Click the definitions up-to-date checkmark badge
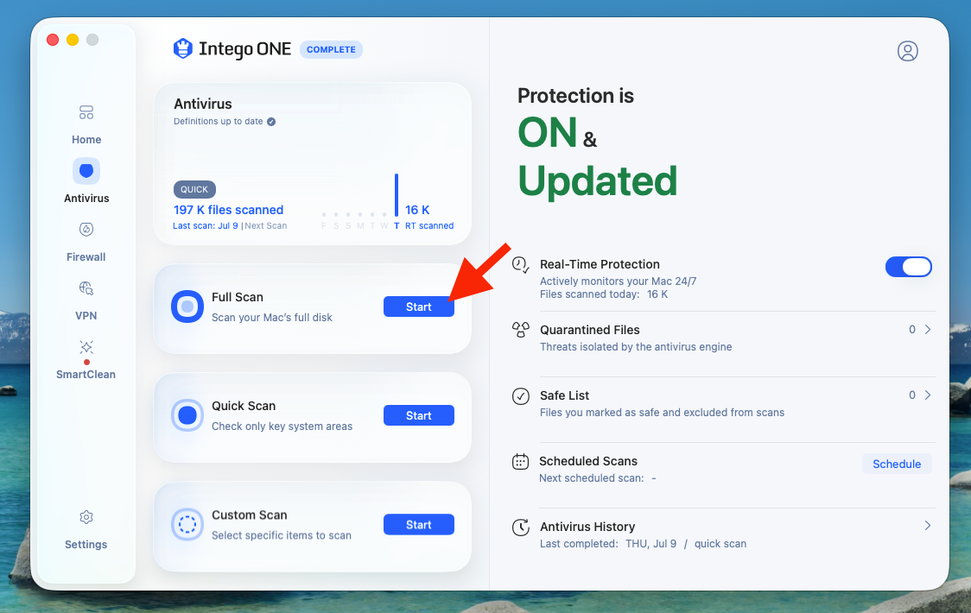The width and height of the screenshot is (971, 613). [x=271, y=122]
